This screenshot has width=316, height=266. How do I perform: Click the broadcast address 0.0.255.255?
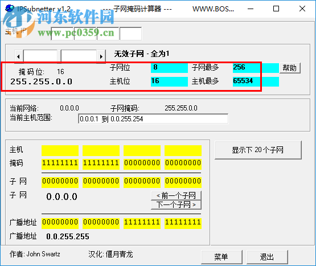click(68, 236)
